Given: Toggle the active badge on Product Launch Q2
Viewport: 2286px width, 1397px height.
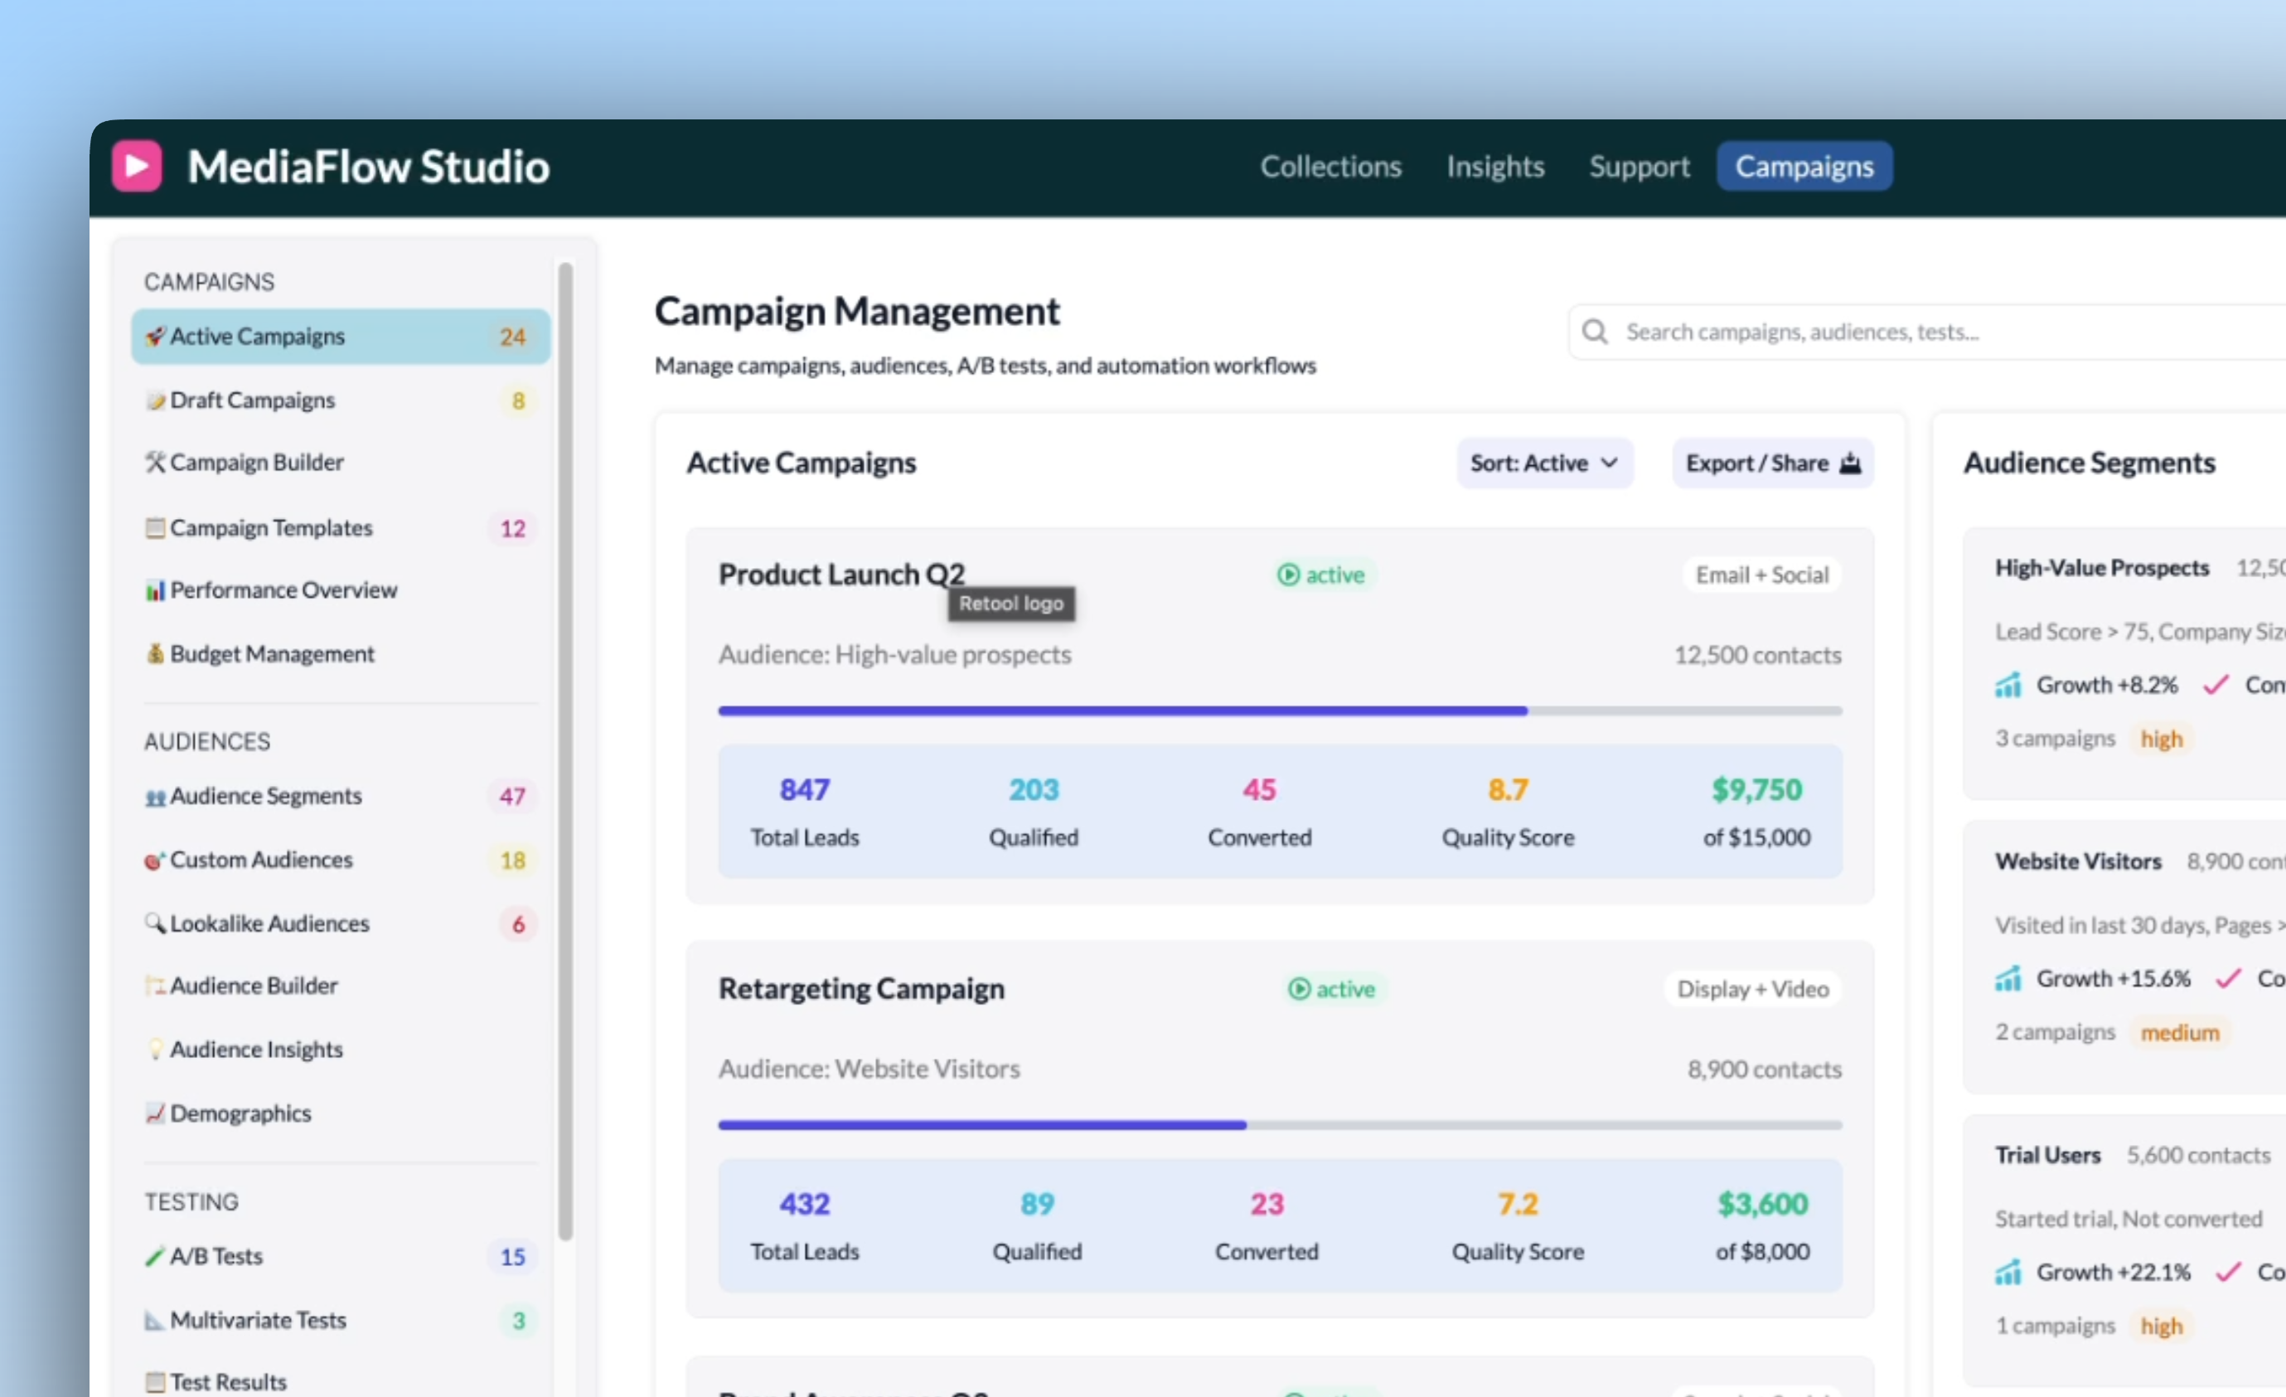Looking at the screenshot, I should (1321, 575).
